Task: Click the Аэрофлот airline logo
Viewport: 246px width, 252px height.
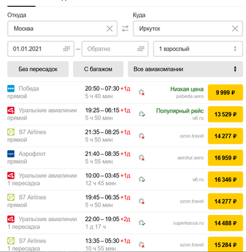Action: (x=11, y=154)
